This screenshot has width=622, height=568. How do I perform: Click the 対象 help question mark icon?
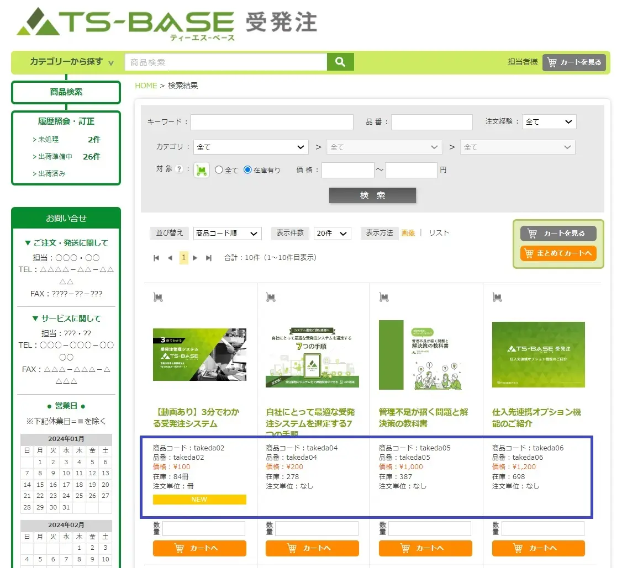click(180, 169)
